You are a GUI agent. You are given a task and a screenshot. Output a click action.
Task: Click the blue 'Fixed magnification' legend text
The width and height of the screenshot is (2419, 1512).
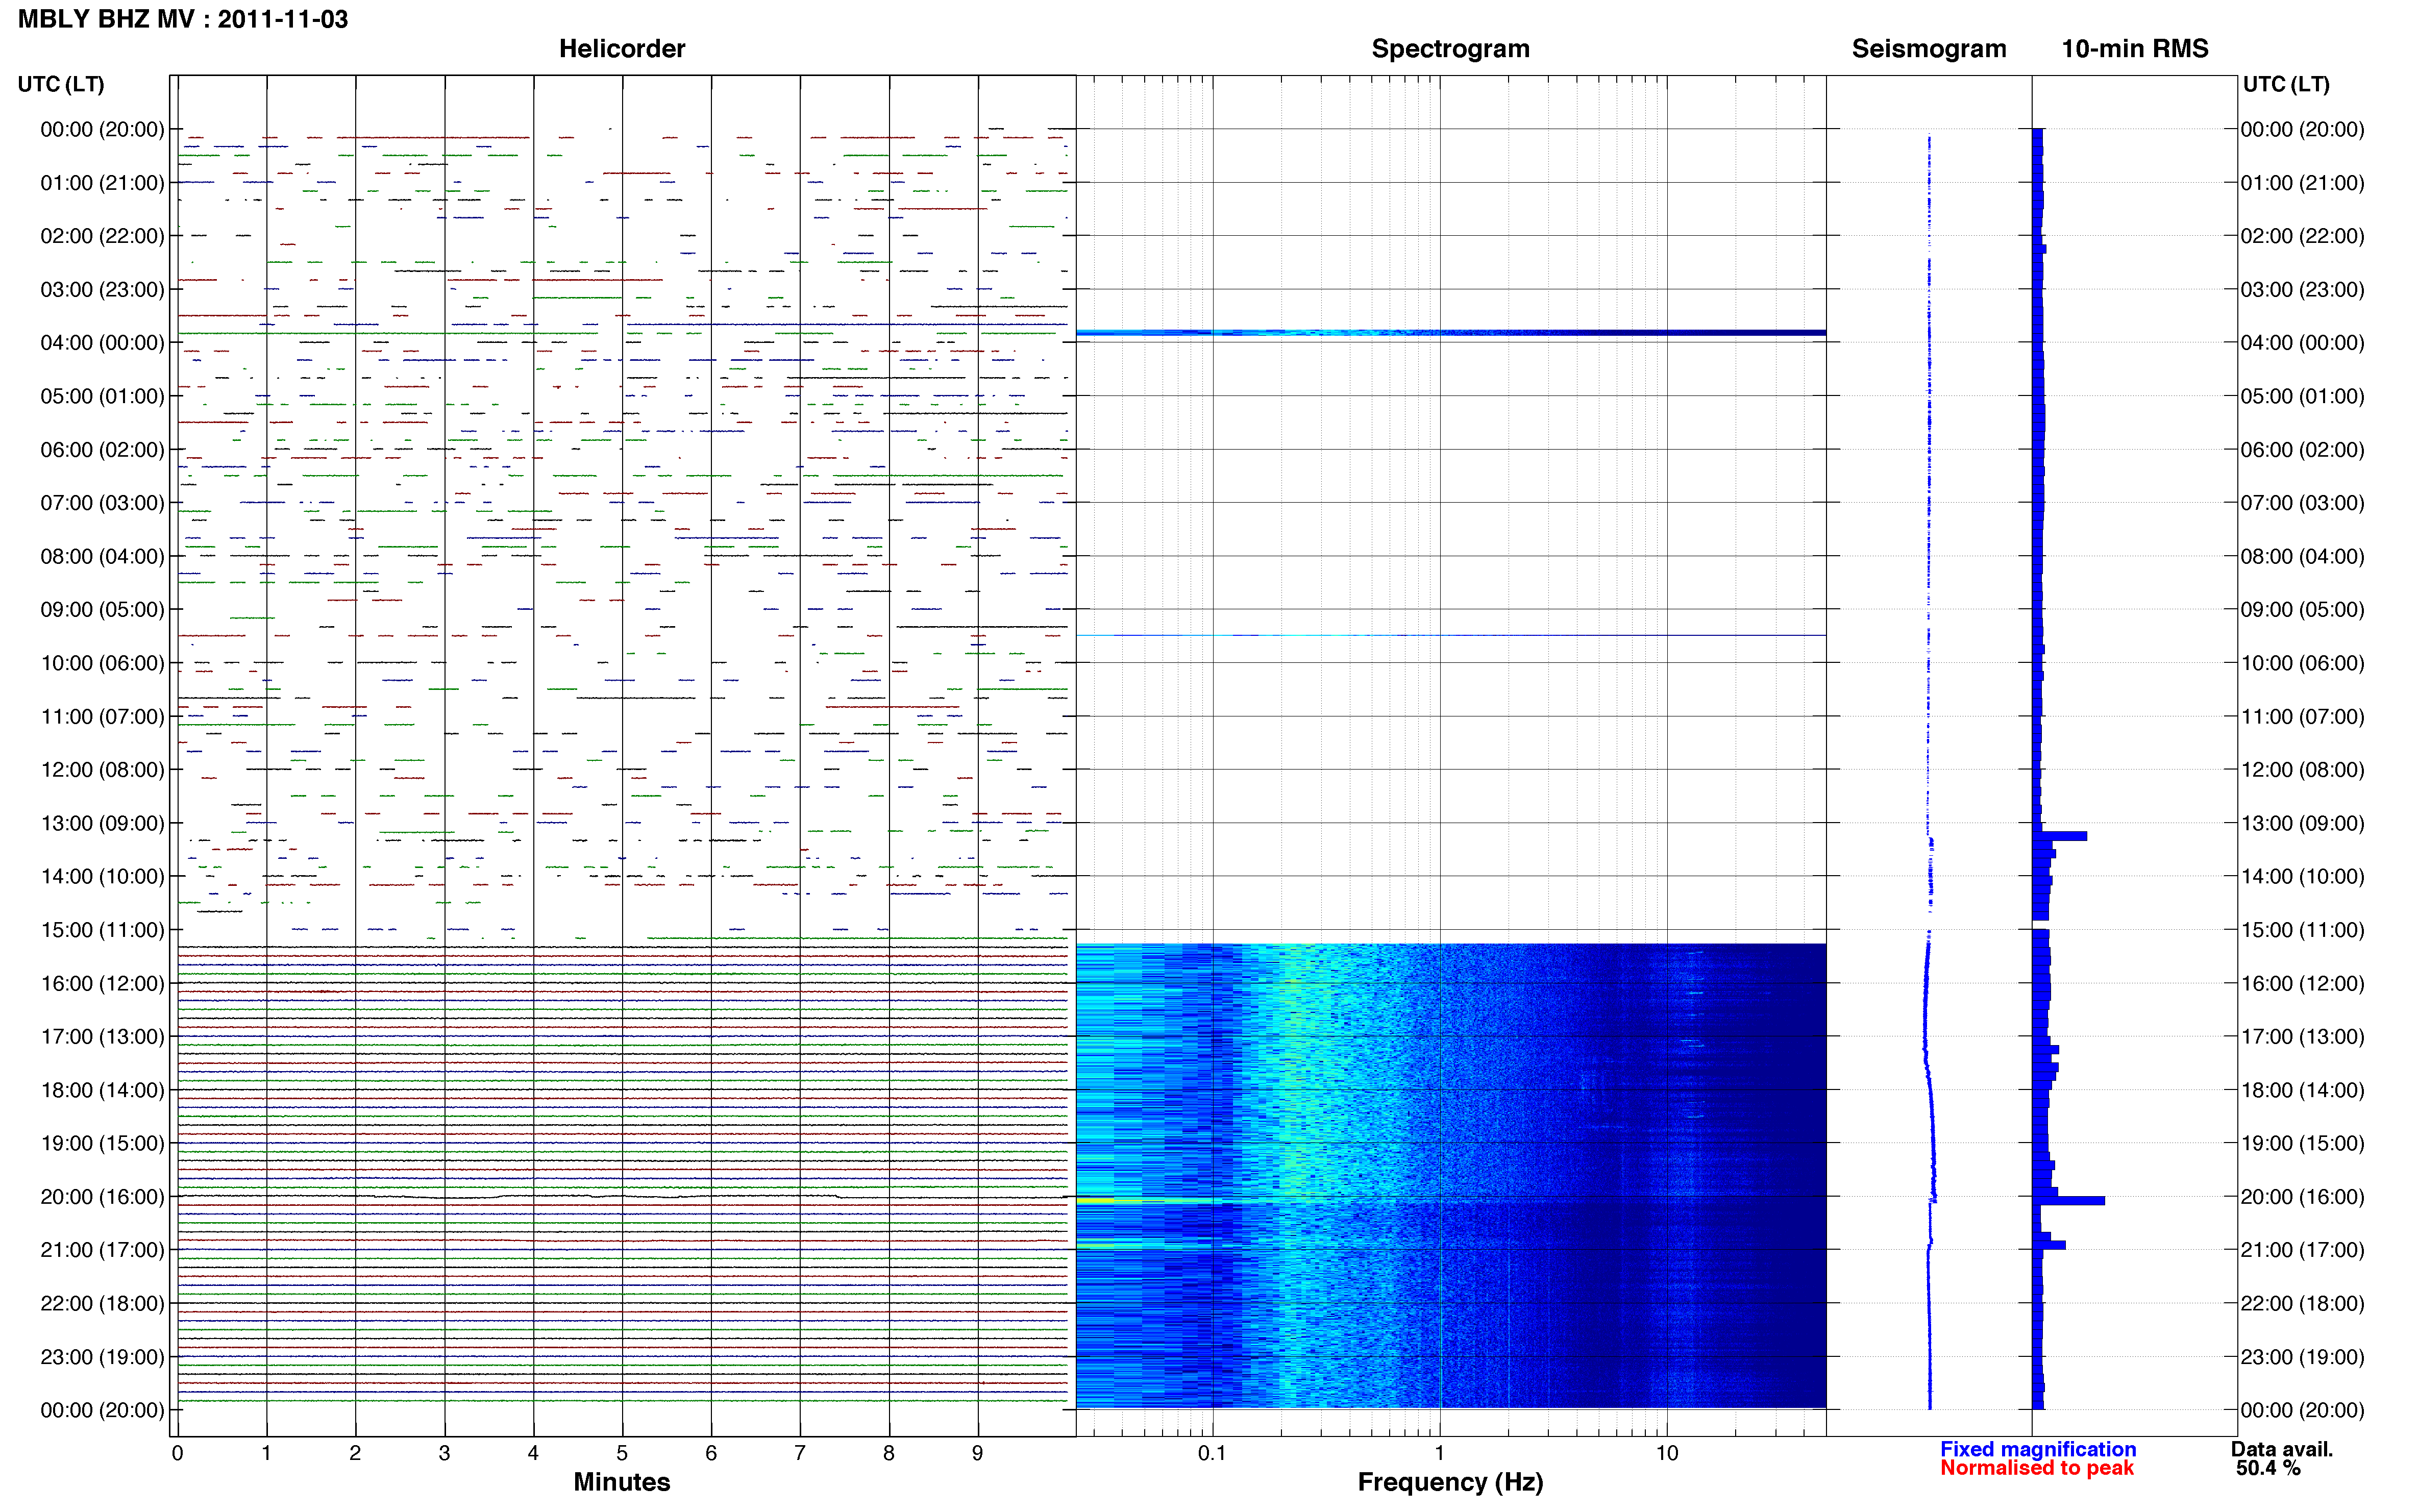coord(2037,1449)
